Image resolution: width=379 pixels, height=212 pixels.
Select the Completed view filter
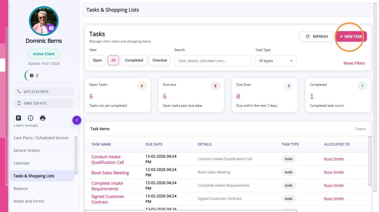(x=134, y=60)
